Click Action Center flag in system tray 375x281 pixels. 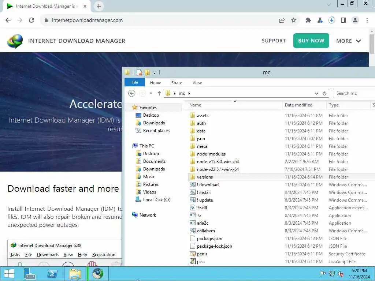click(323, 274)
